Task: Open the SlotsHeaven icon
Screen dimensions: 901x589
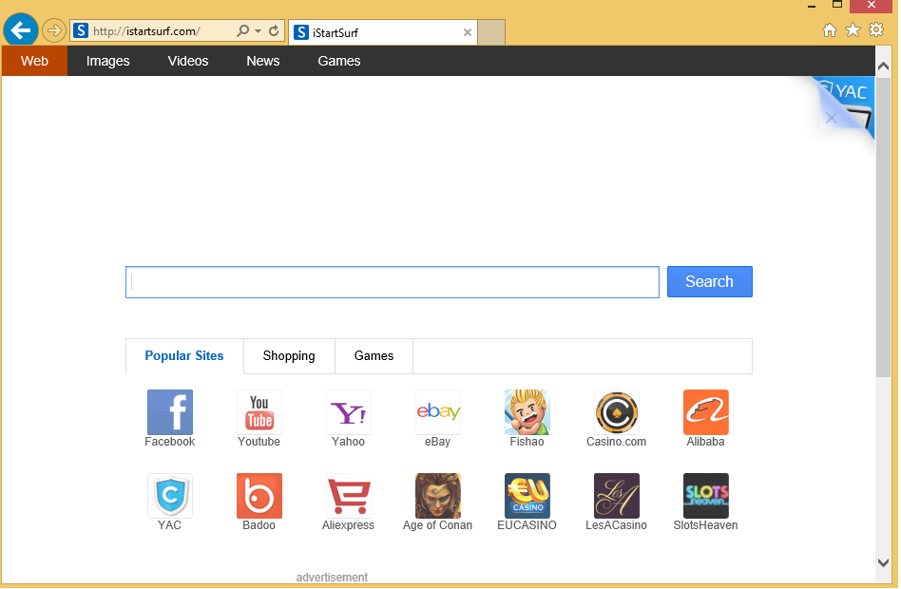Action: [x=705, y=496]
